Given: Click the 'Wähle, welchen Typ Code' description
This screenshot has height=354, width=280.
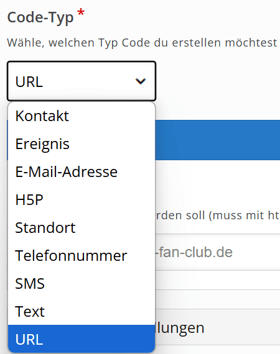Looking at the screenshot, I should click(142, 43).
